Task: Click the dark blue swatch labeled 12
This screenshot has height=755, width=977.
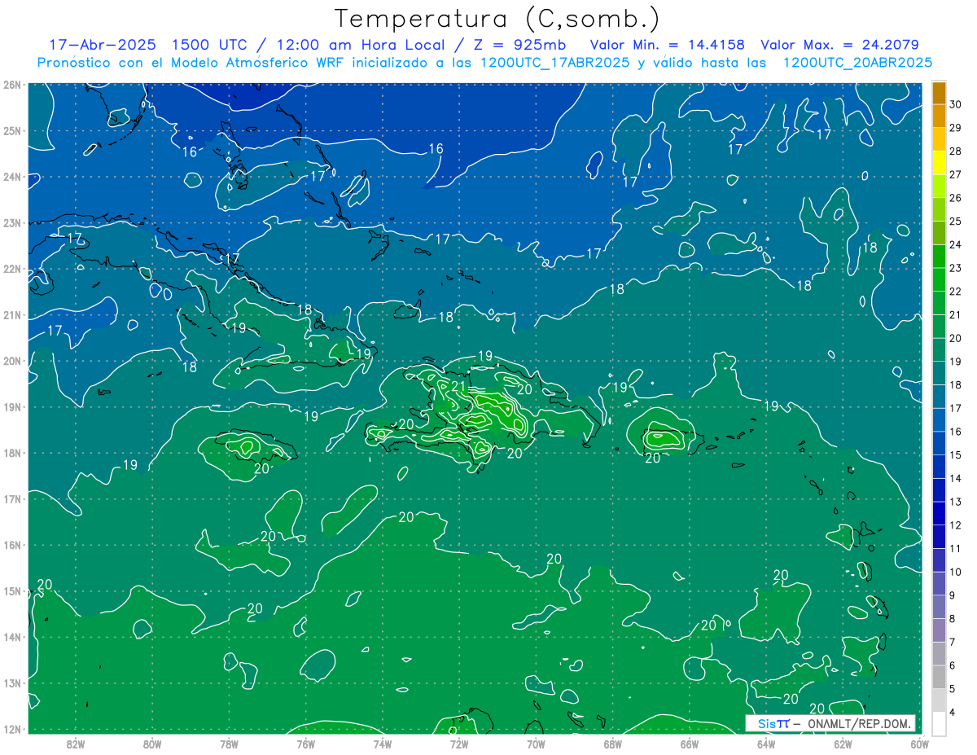Action: click(939, 514)
